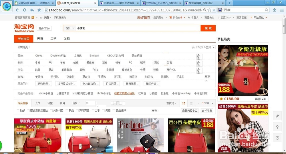Click suggested search 张歆艺同款小猪包
The image size is (286, 154).
point(124,93)
